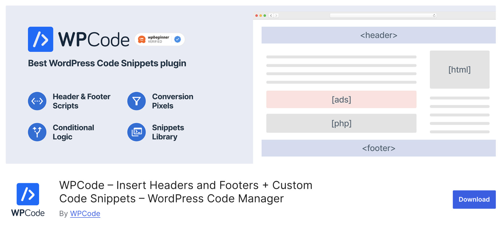The image size is (500, 228).
Task: Click the 'Snippets Library' label
Action: [168, 132]
